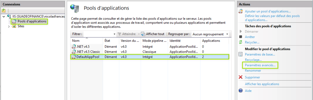Open Paramètres avancés... link
The image size is (313, 100).
(x=260, y=65)
